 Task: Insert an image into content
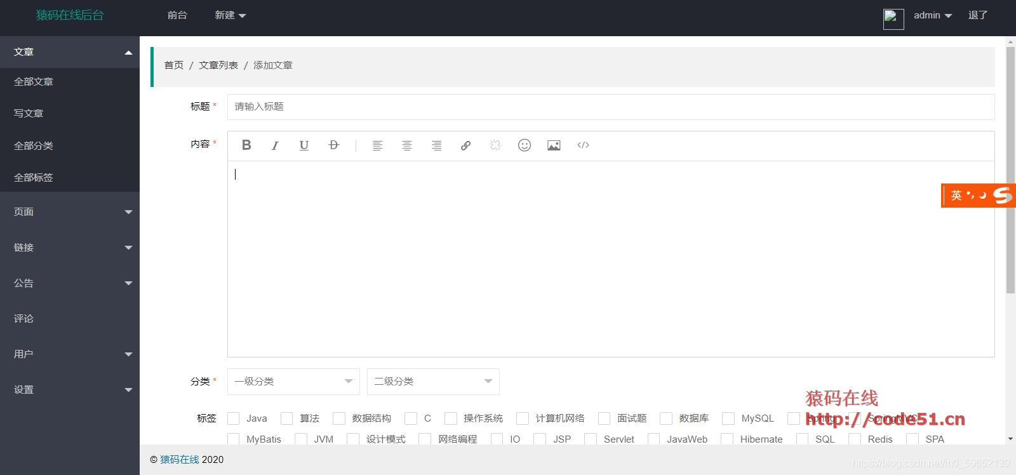(554, 145)
